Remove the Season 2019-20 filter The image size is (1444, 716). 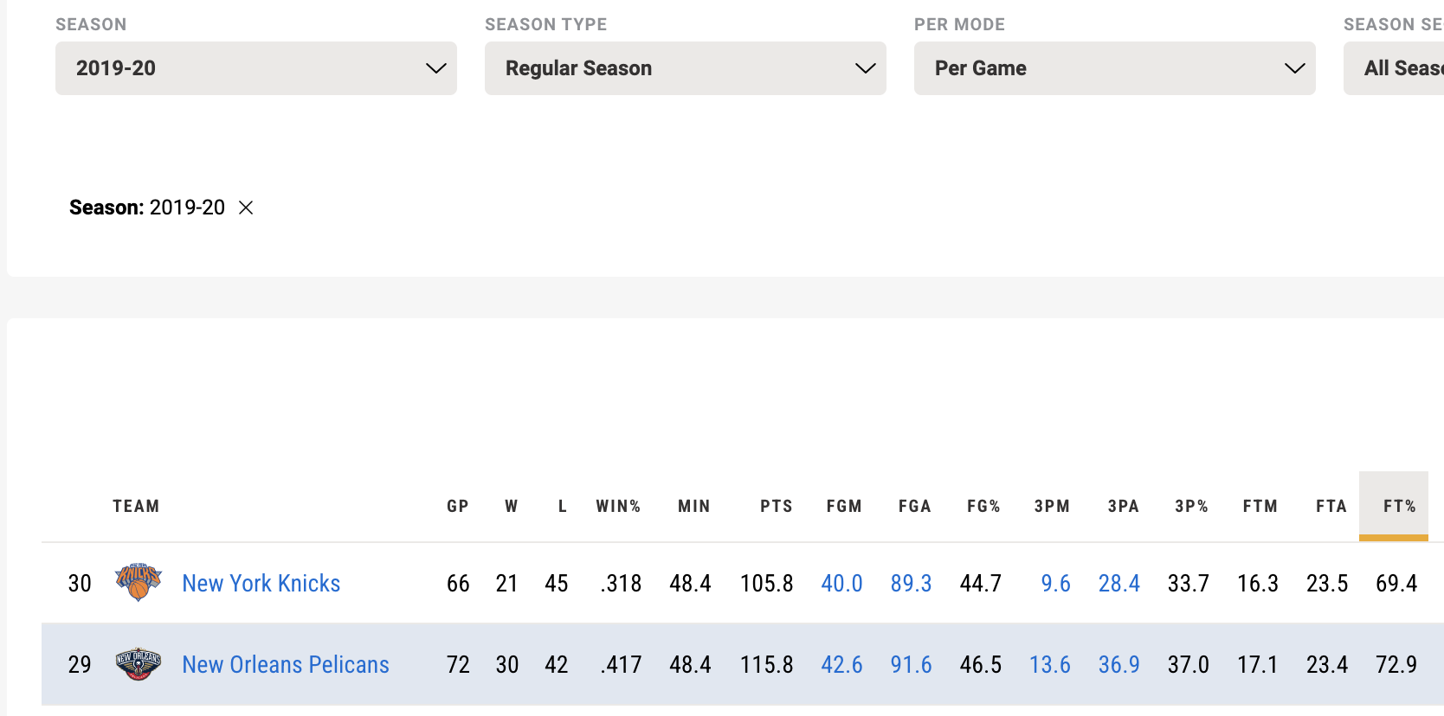[246, 208]
